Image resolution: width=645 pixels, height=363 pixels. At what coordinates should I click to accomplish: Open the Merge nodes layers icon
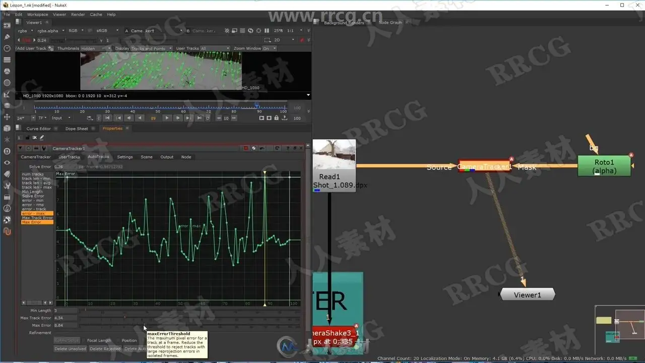tap(7, 105)
